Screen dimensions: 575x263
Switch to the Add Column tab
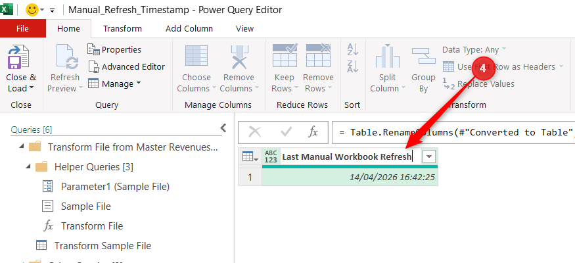[x=189, y=29]
